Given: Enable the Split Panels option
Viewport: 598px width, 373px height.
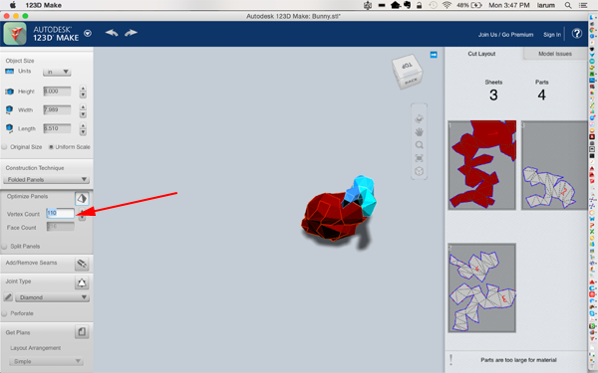Looking at the screenshot, I should coord(5,247).
